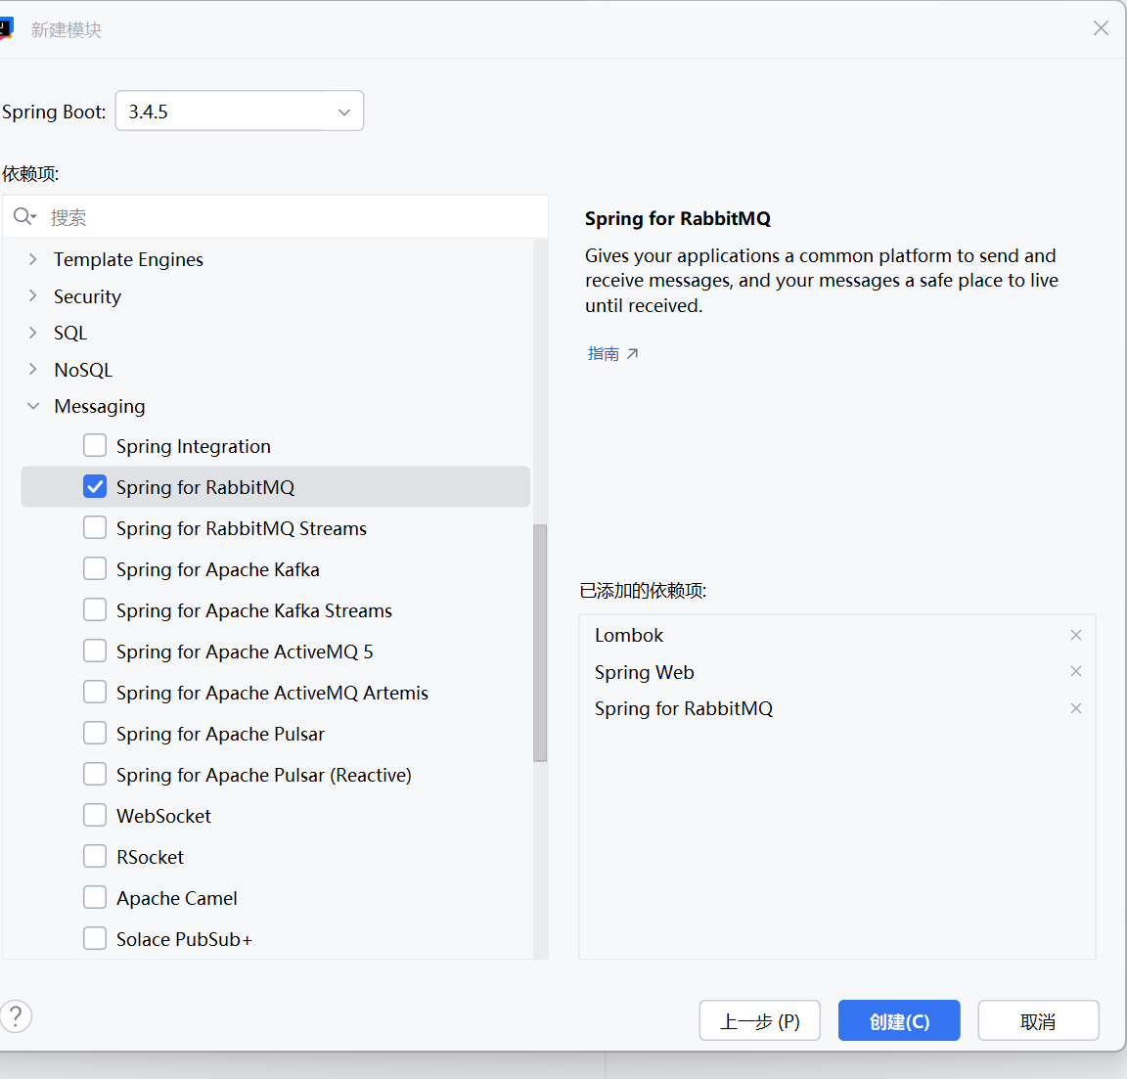
Task: Click the 取消 button
Action: tap(1038, 1020)
